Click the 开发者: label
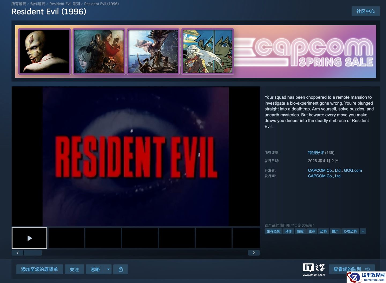 click(x=270, y=170)
